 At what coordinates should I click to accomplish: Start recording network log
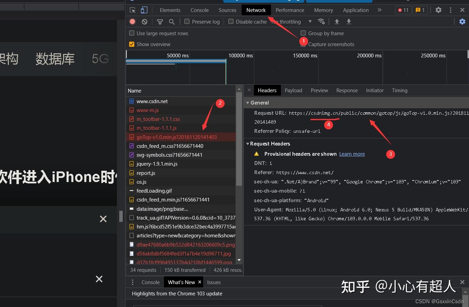(132, 22)
